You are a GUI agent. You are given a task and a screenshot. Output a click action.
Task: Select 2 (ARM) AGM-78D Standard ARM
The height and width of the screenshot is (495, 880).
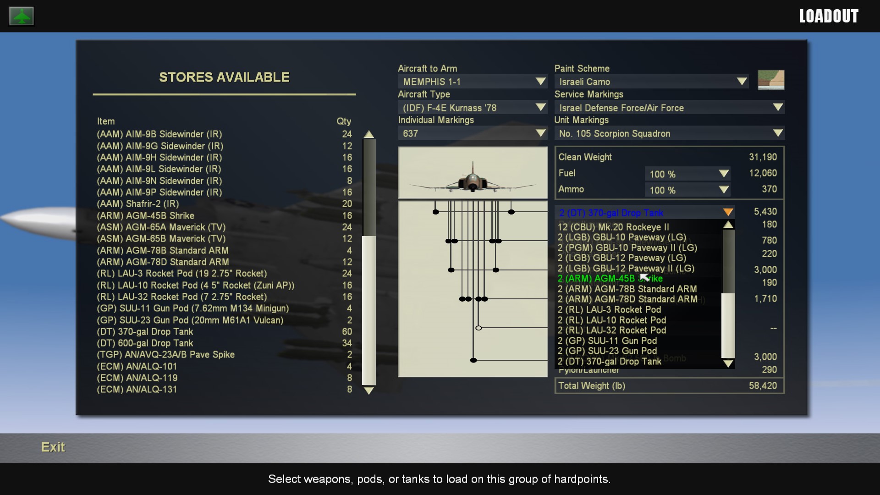click(x=627, y=299)
